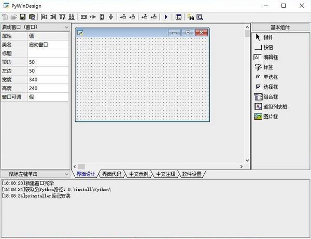Click the align bottom edges icon
Viewport: 311px width, 239px height.
click(x=72, y=17)
